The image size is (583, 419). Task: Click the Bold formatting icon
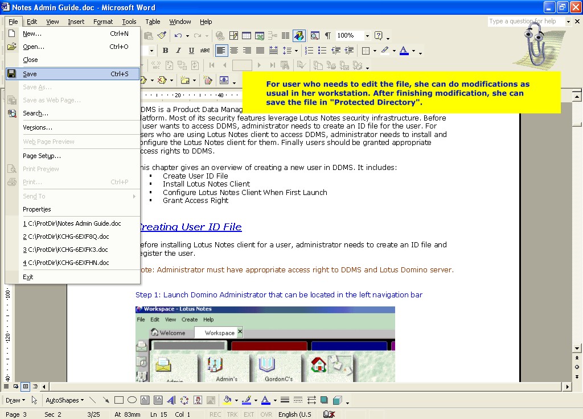point(165,51)
